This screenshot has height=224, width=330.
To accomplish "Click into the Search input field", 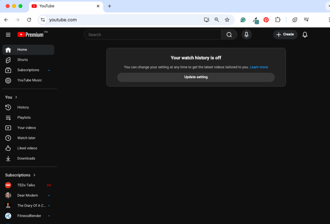I will click(152, 35).
